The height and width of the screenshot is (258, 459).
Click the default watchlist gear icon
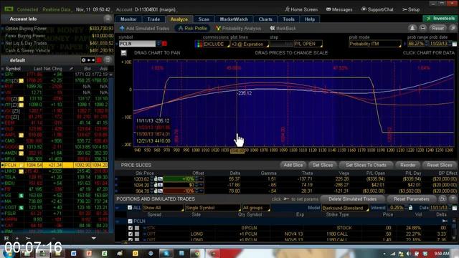[84, 60]
